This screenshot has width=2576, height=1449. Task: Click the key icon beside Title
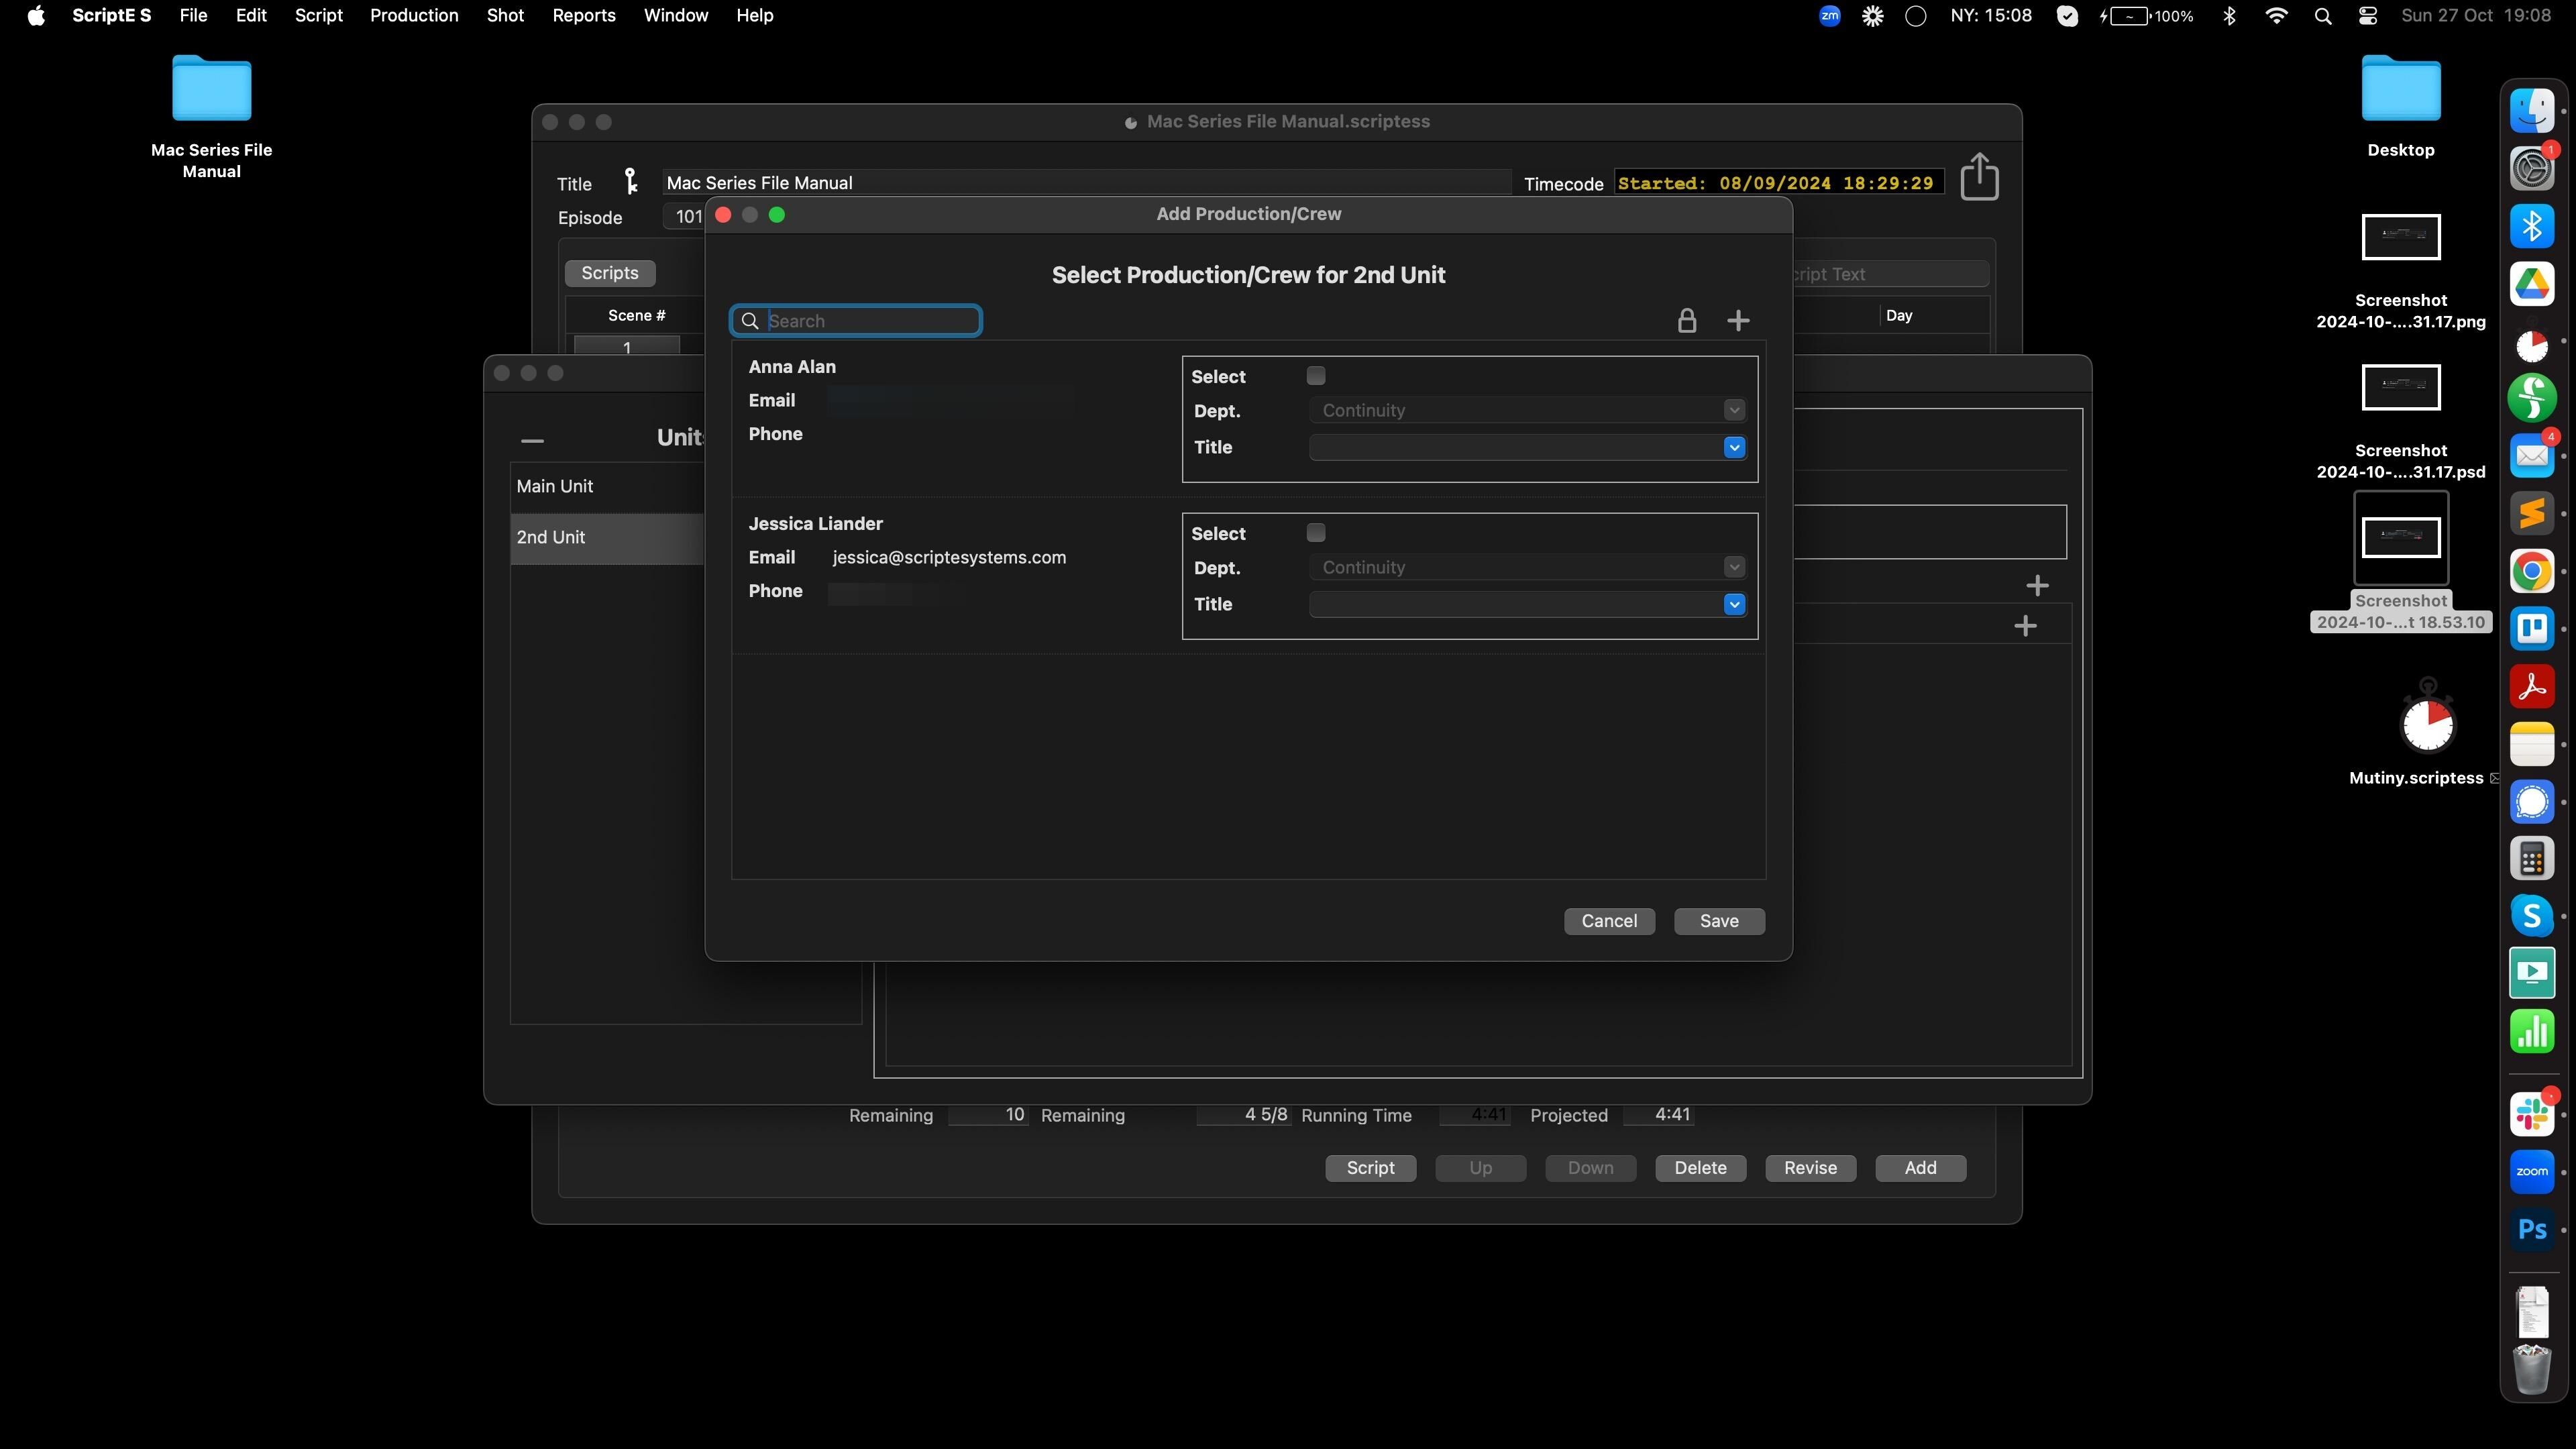[630, 181]
